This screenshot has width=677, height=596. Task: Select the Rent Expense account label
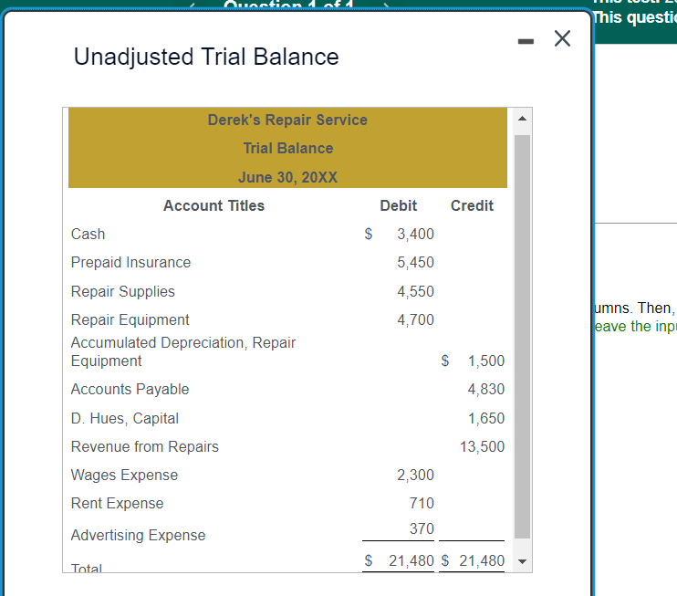(117, 504)
